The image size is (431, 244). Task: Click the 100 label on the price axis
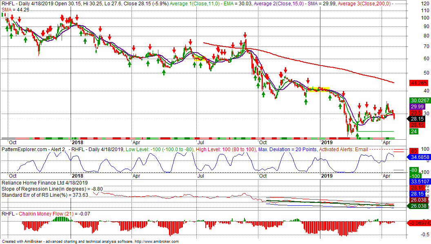[x=425, y=18]
